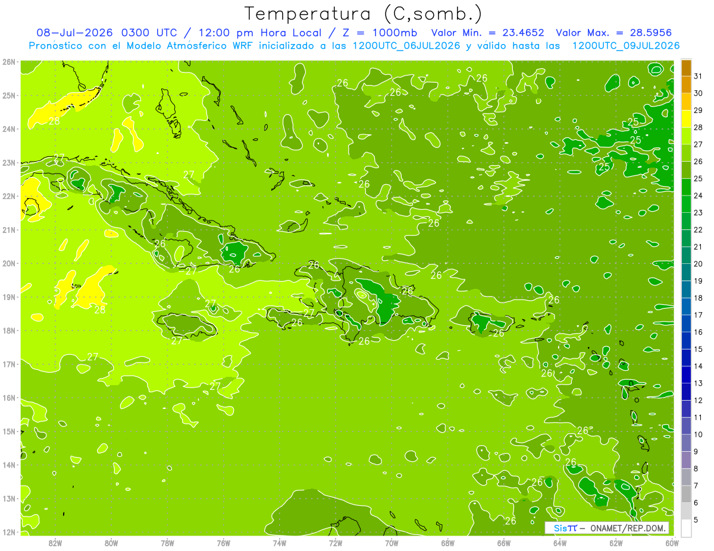Pick the orange-brown top swatch of color scale

tap(686, 68)
